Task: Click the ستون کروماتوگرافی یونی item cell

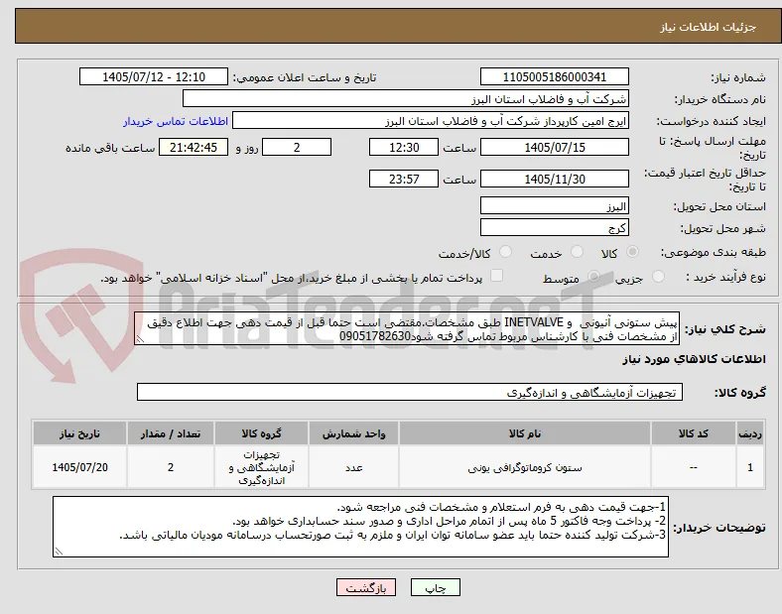Action: (x=525, y=467)
